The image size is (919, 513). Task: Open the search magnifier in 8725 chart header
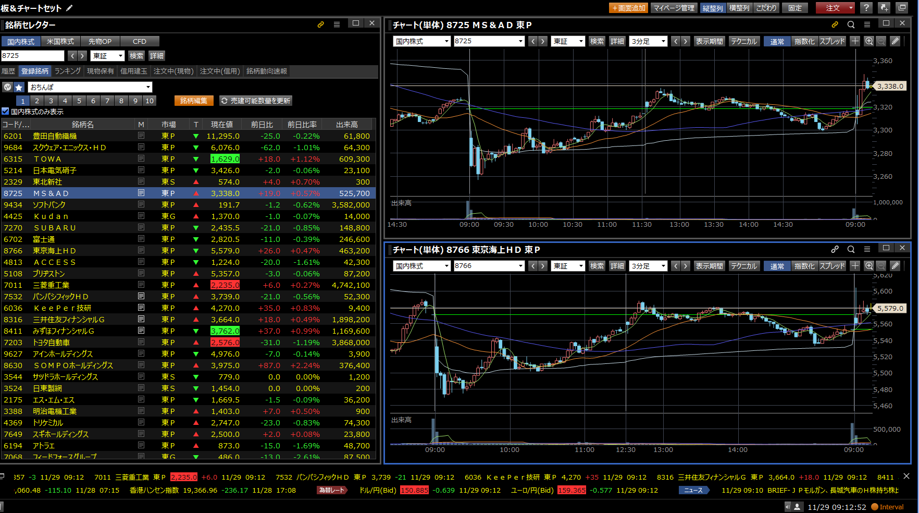click(x=851, y=25)
